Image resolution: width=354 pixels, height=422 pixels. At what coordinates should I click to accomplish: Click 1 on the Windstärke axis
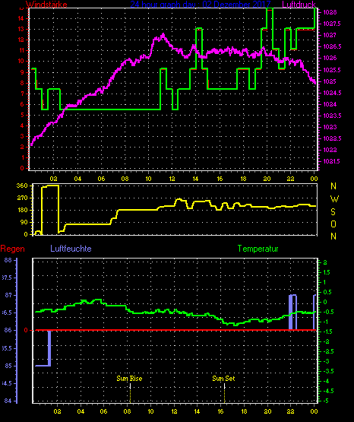pyautogui.click(x=22, y=157)
